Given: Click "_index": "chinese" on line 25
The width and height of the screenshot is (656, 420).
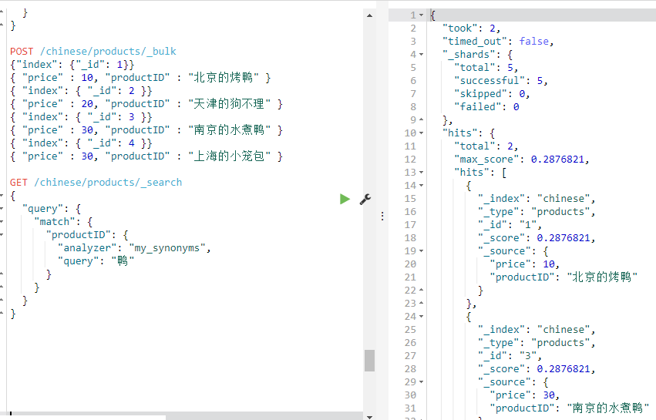Looking at the screenshot, I should [x=537, y=330].
